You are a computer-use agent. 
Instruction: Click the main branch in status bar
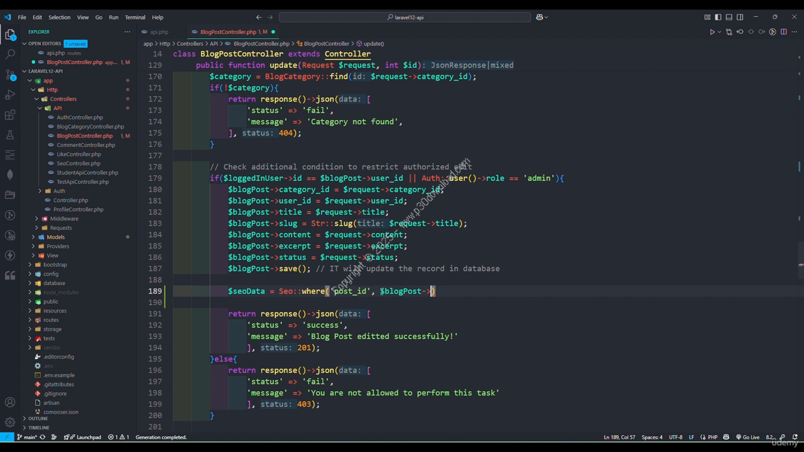28,437
